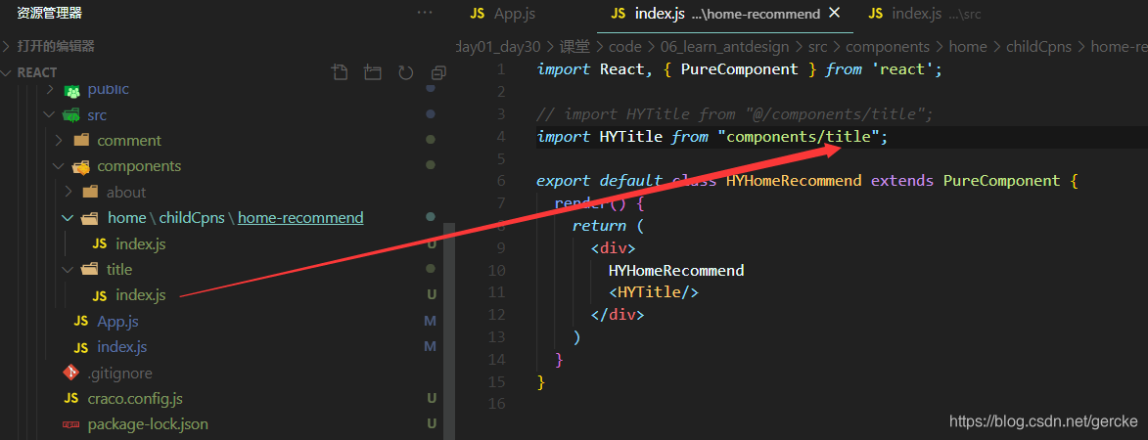
Task: Click the M status badge beside App.js
Action: (x=431, y=321)
